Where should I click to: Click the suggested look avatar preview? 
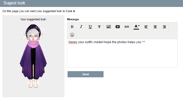tap(33, 56)
